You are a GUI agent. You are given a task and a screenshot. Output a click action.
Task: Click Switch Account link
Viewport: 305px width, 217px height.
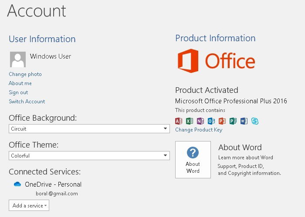click(x=27, y=102)
